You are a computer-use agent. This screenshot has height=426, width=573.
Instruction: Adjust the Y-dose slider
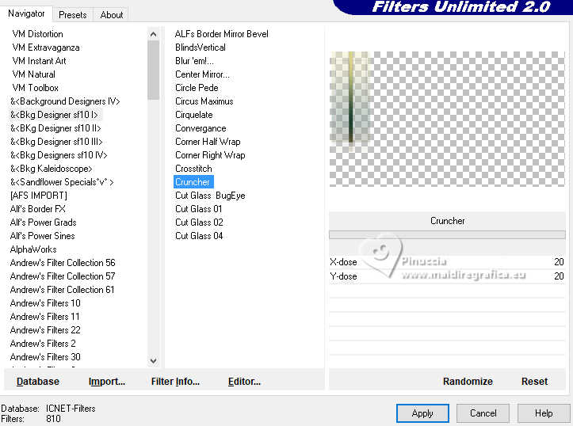pos(447,276)
